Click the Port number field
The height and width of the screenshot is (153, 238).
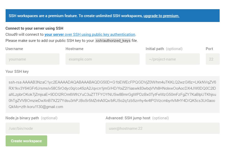212,59
